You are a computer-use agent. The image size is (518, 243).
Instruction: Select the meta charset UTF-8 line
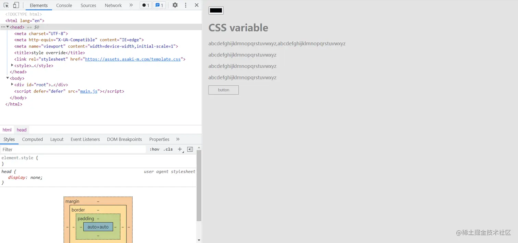(x=41, y=34)
